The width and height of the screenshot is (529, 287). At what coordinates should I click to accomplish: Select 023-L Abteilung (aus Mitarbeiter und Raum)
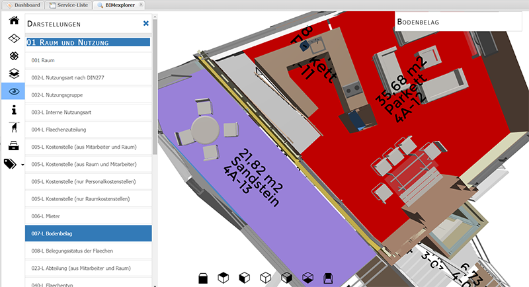[89, 268]
